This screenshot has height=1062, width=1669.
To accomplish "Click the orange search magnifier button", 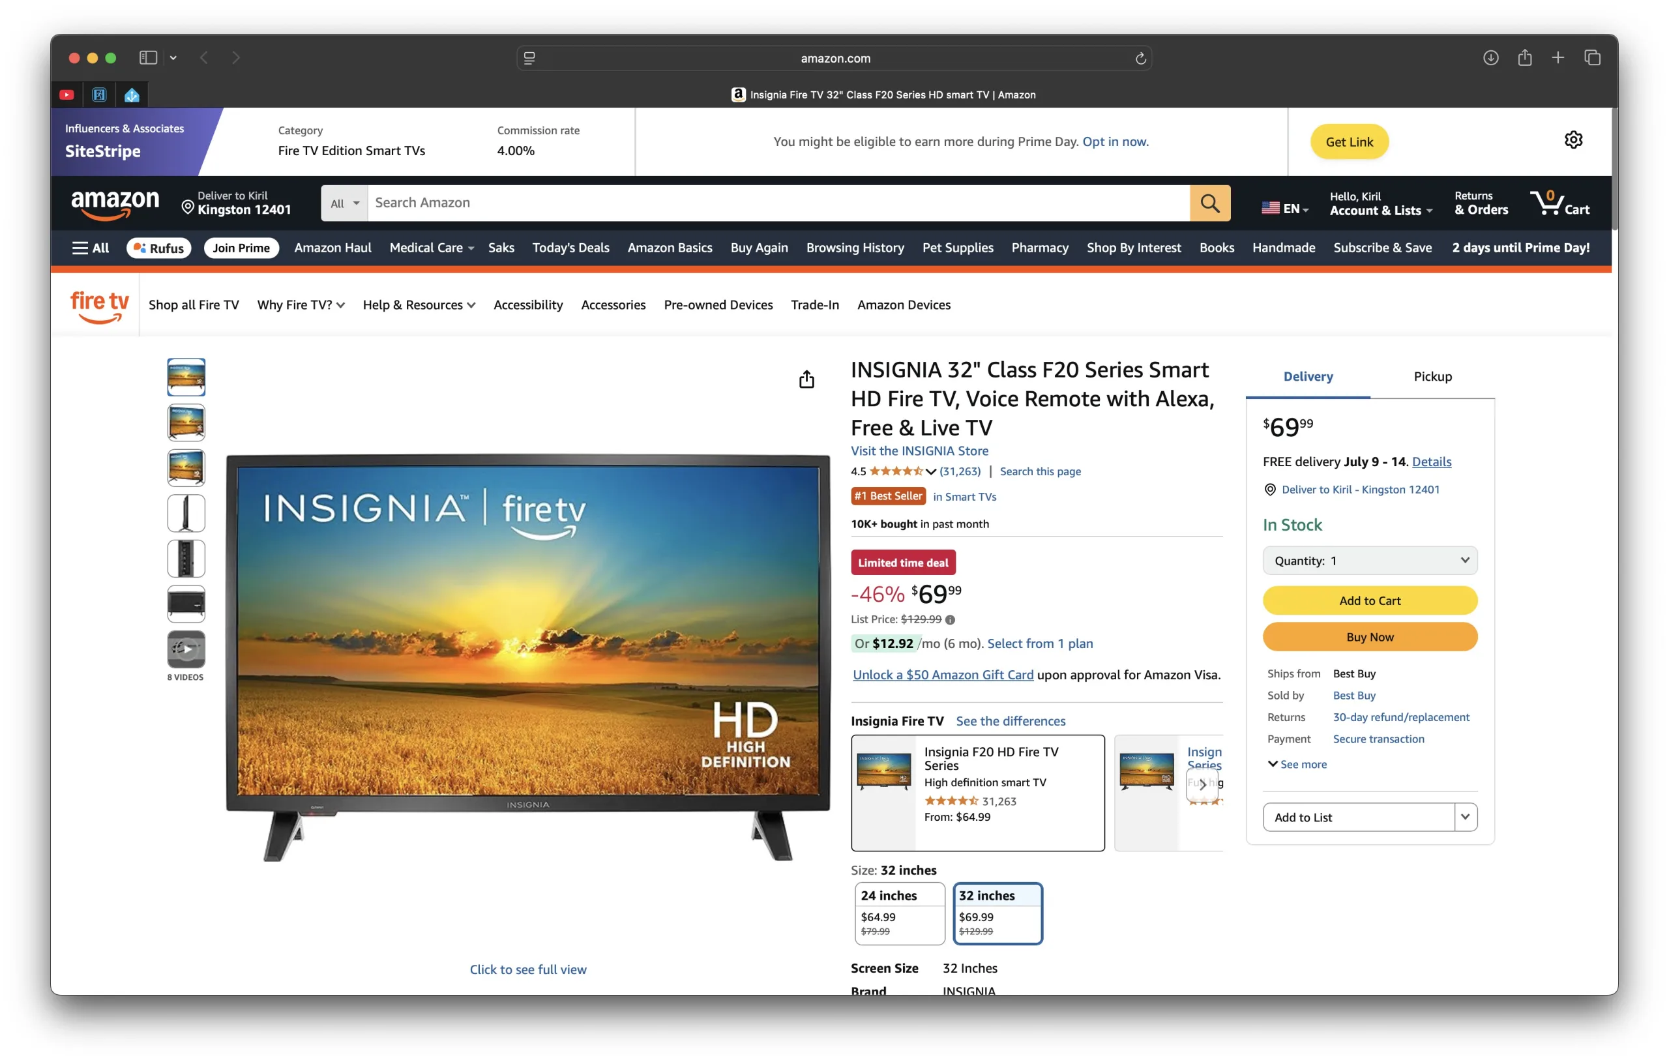I will 1209,203.
